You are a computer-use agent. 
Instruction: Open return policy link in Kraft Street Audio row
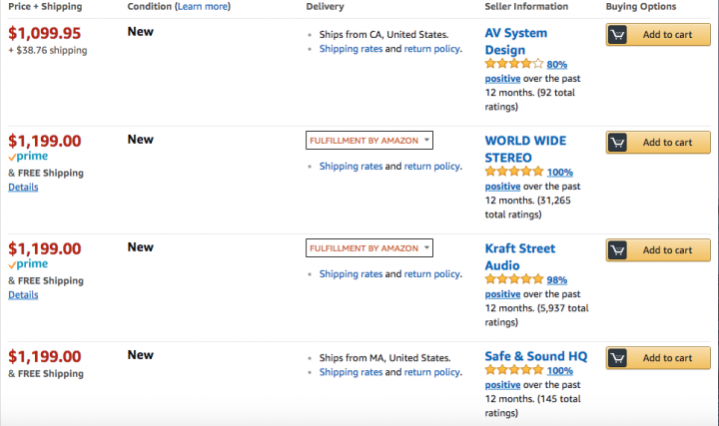click(x=431, y=273)
